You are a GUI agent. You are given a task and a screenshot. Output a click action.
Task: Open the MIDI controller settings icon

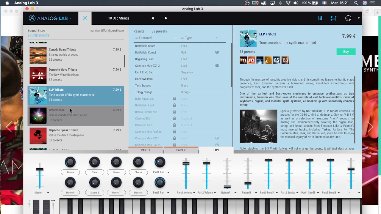[x=348, y=18]
